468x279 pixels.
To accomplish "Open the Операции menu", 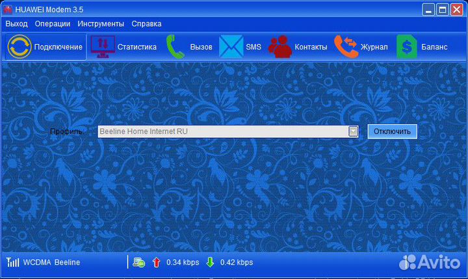I will click(x=53, y=23).
